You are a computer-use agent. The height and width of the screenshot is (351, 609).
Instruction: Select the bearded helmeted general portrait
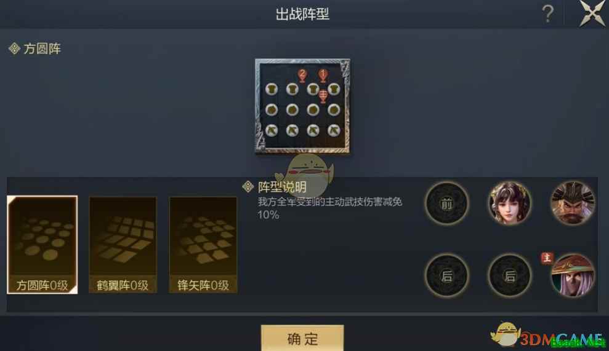[x=573, y=203]
